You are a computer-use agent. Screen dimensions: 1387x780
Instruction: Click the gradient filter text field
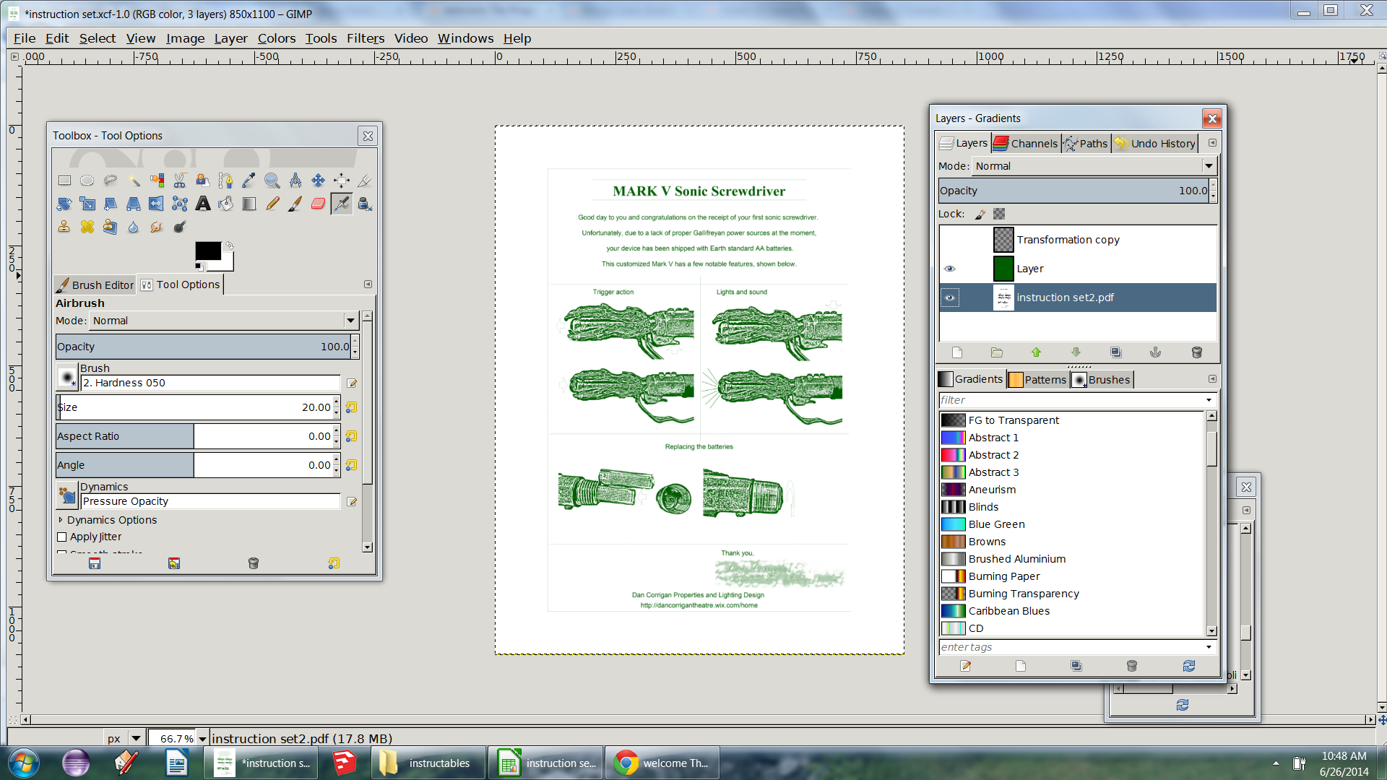click(x=1069, y=400)
